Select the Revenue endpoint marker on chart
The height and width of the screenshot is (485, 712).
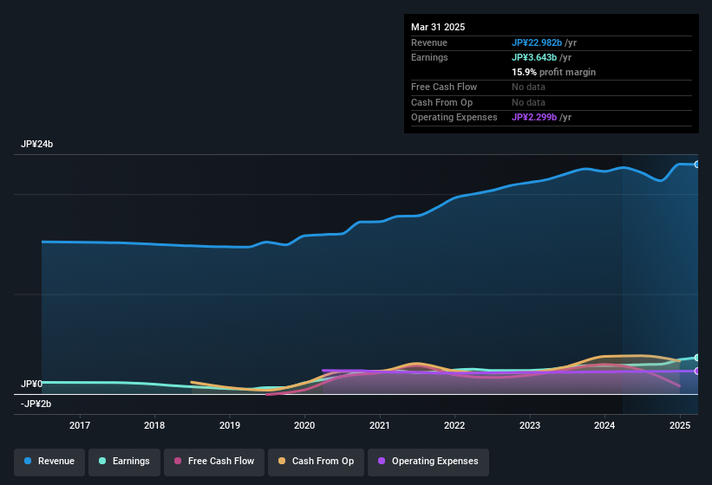click(697, 165)
